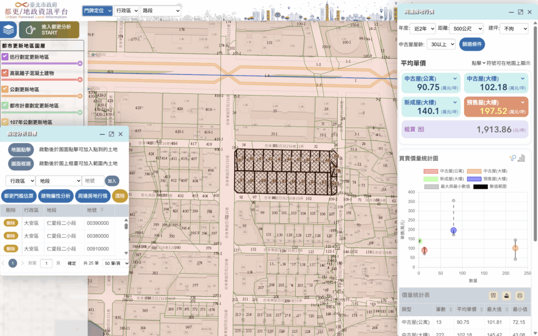Screen dimensions: 538x336
Task: Close the 設定分析目標 panel
Action: [120, 134]
